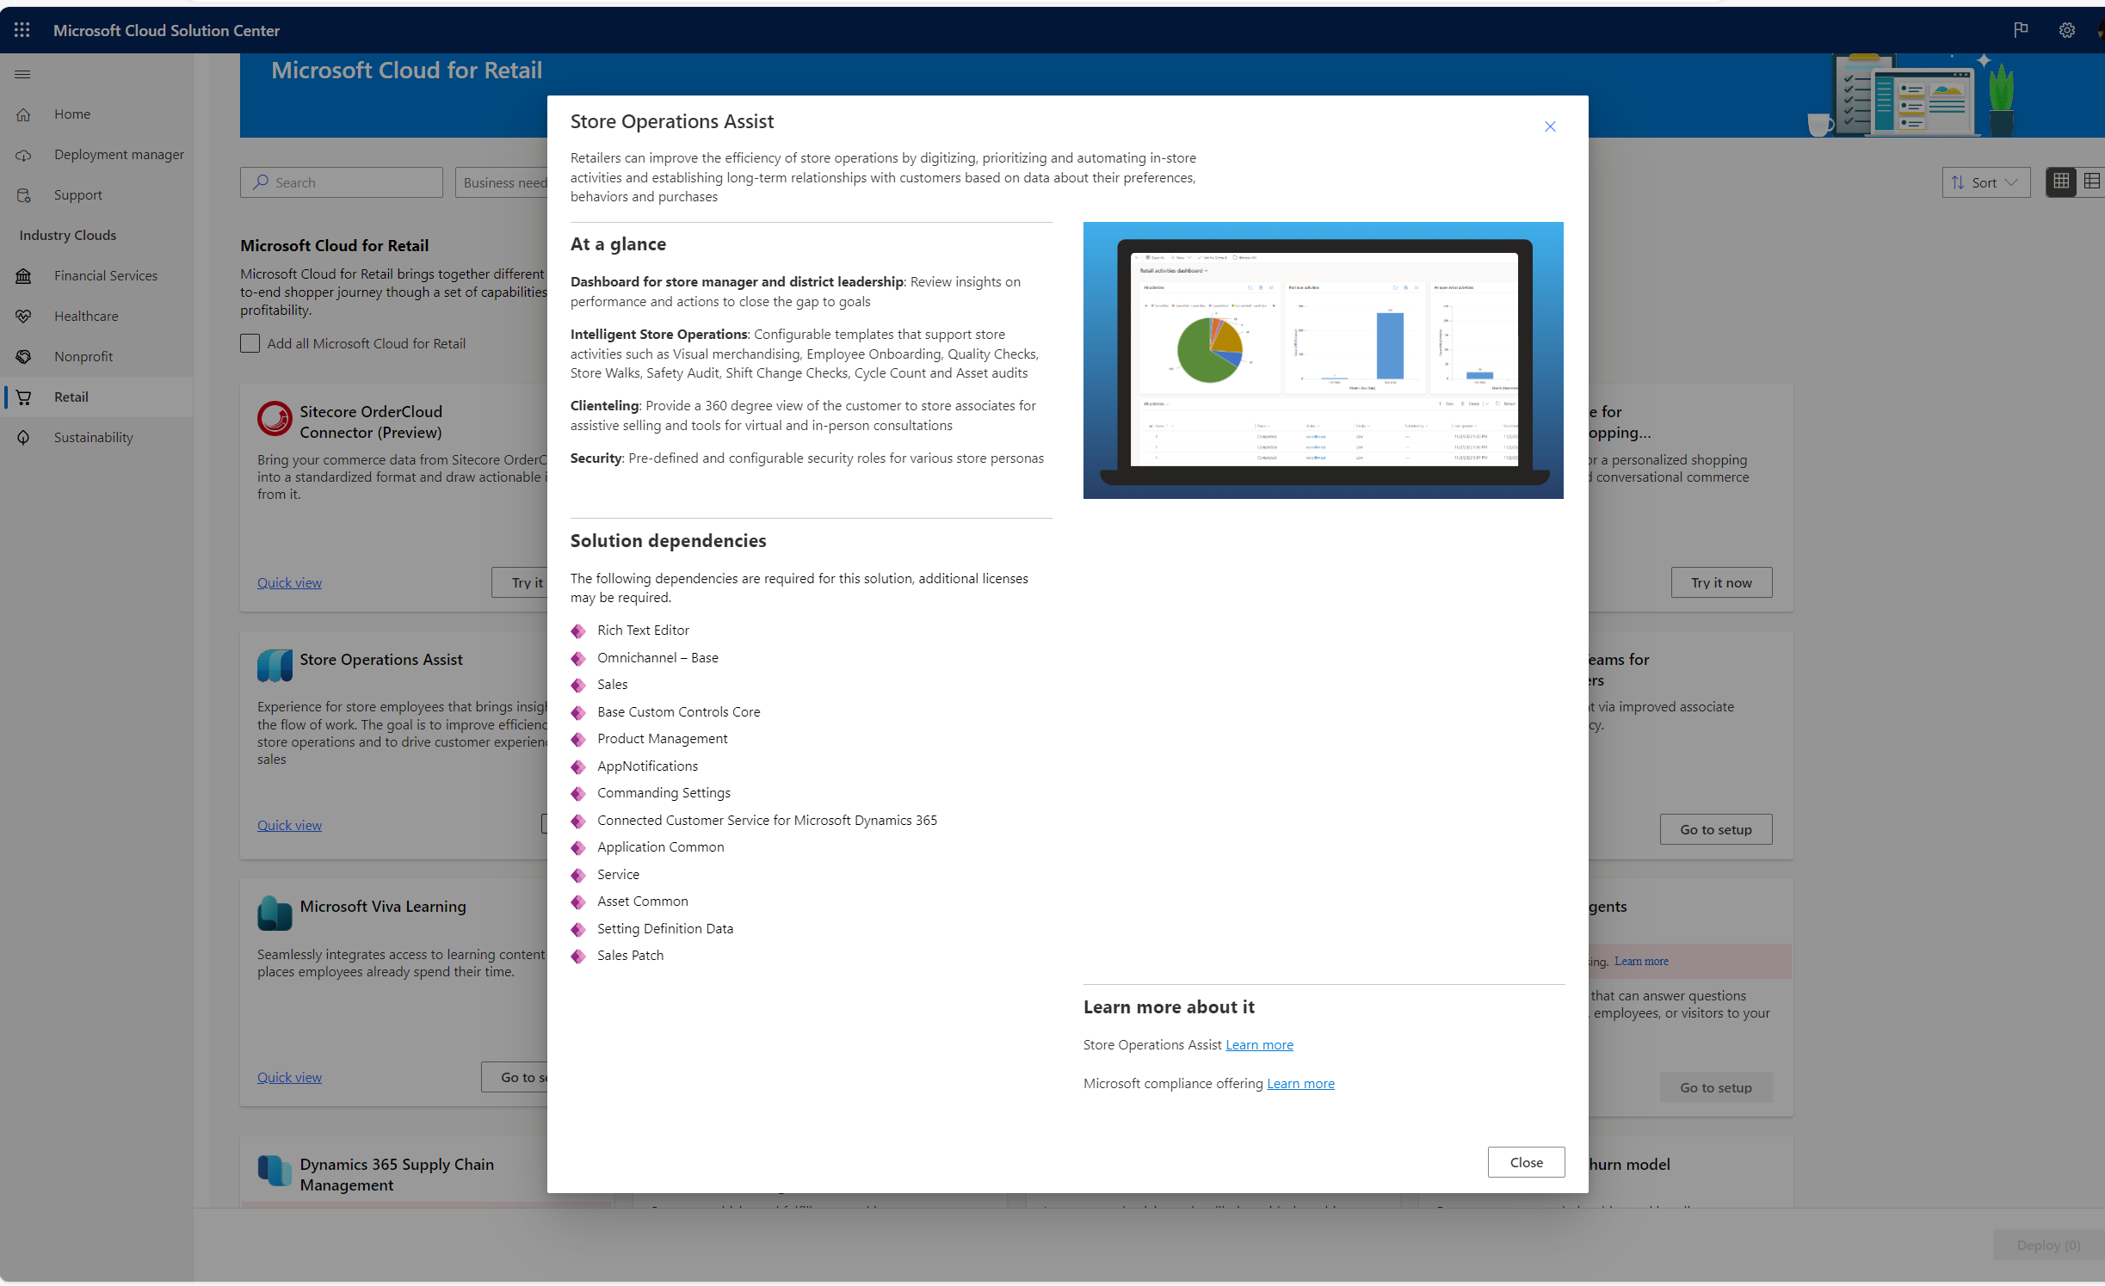Open the Business needs filter dropdown
The width and height of the screenshot is (2105, 1286).
502,182
